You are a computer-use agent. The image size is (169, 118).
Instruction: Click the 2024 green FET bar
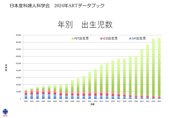pyautogui.click(x=159, y=67)
